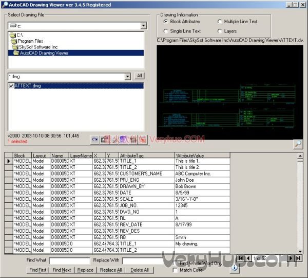Jump to the first record in the navigator
The image size is (308, 278).
[x=241, y=258]
